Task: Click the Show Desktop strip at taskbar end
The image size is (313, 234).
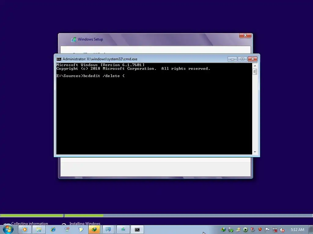Action: pyautogui.click(x=311, y=230)
